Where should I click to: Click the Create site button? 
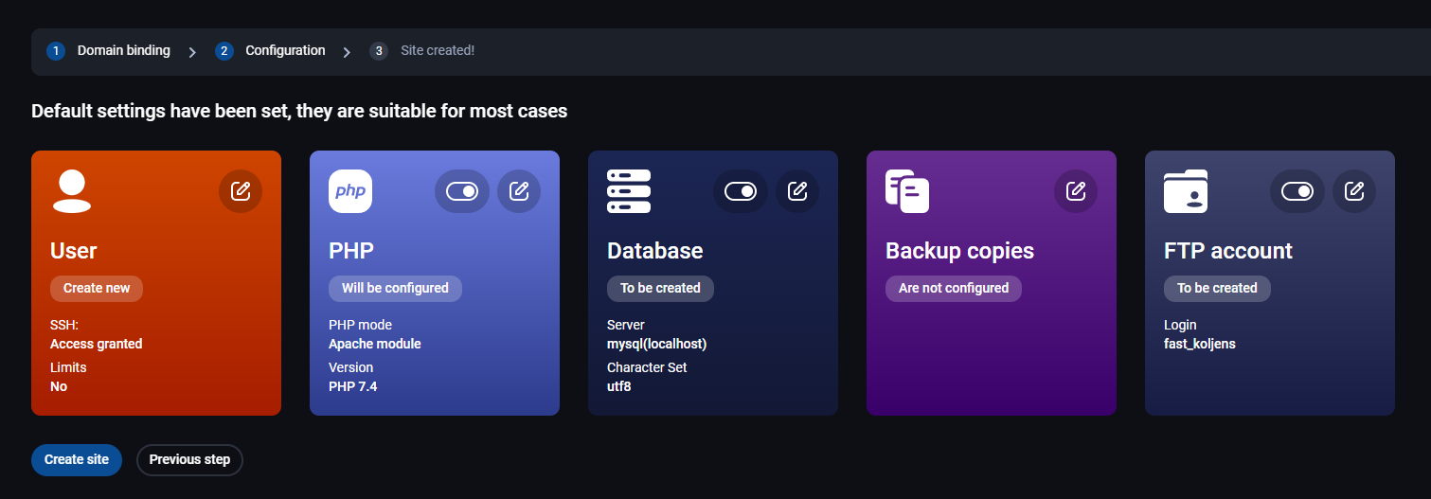(x=77, y=459)
